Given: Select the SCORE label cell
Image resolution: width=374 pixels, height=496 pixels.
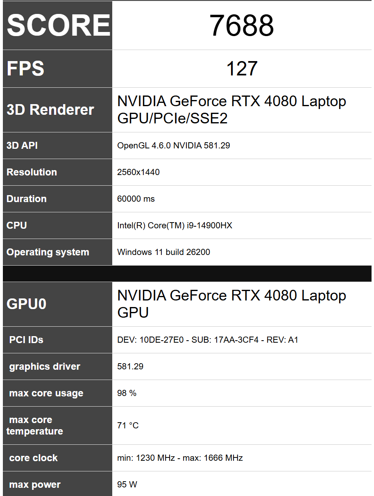Looking at the screenshot, I should (57, 25).
